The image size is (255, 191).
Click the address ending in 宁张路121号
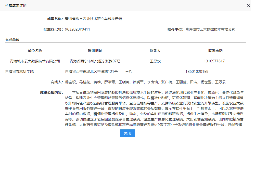pyautogui.click(x=91, y=72)
